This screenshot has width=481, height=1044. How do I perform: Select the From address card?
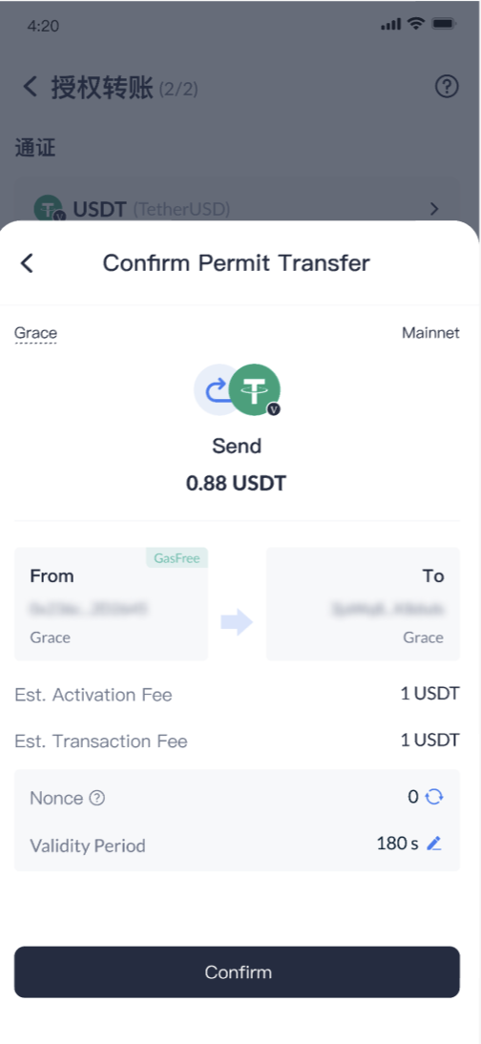(112, 604)
